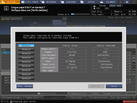Click the globe language icon
Image resolution: width=137 pixels, height=103 pixels.
coord(121,2)
